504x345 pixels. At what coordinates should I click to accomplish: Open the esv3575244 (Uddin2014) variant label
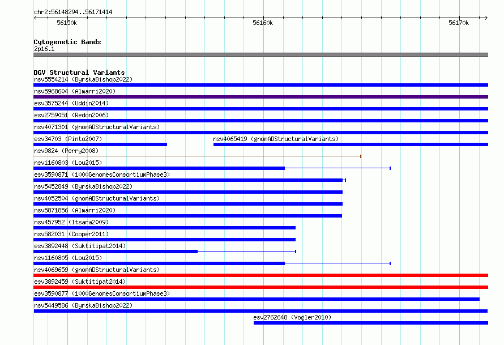[71, 103]
